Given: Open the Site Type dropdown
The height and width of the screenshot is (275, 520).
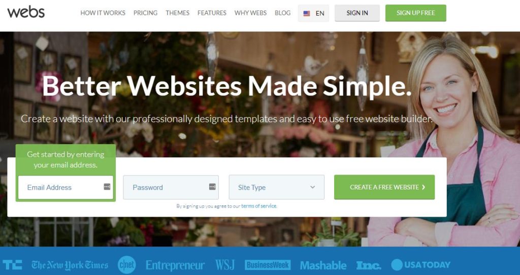Looking at the screenshot, I should (x=277, y=187).
